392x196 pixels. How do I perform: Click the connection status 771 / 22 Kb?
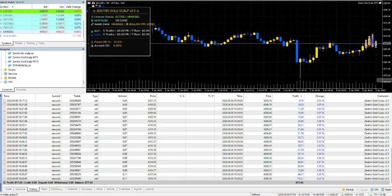(x=381, y=194)
